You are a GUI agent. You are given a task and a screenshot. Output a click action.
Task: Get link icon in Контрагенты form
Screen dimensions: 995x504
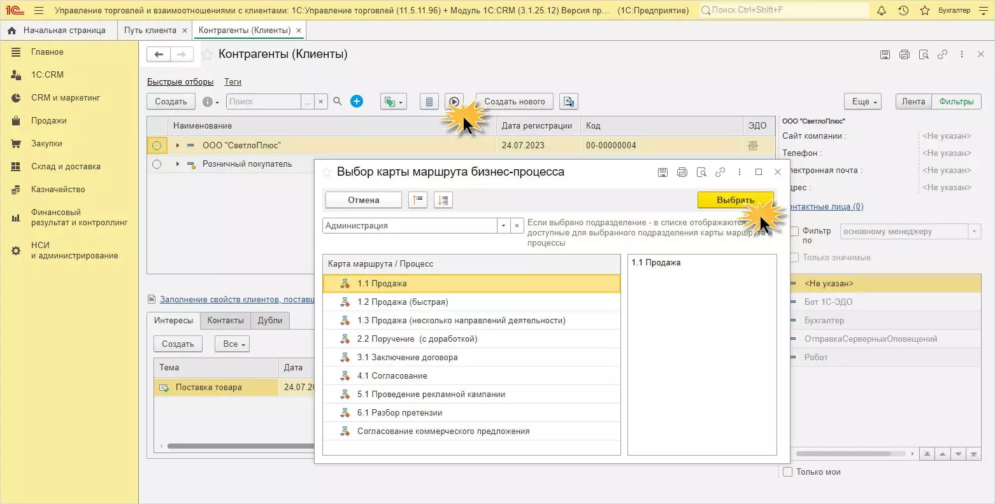click(x=943, y=55)
